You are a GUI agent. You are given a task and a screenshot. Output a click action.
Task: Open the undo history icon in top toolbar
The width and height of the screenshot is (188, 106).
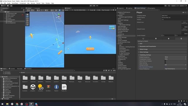pos(166,6)
